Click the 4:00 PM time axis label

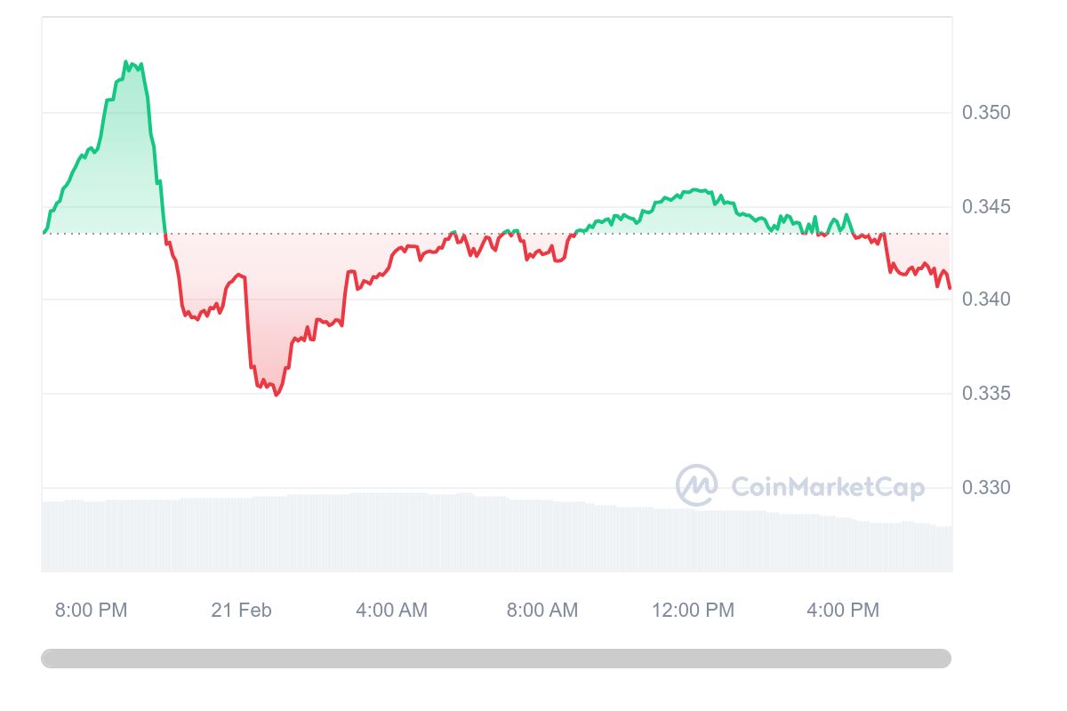pos(843,611)
